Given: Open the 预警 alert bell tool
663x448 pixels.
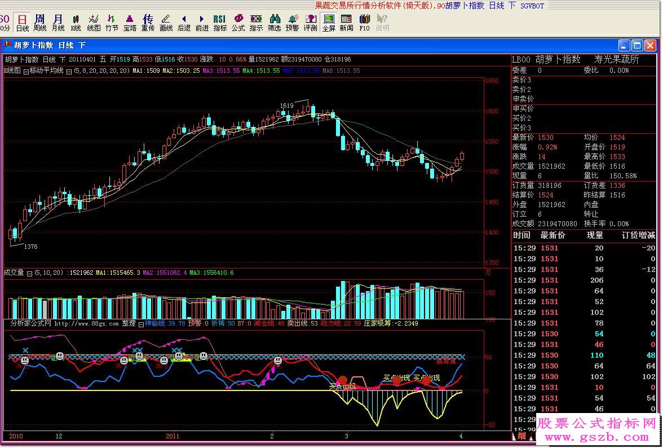Looking at the screenshot, I should click(292, 23).
